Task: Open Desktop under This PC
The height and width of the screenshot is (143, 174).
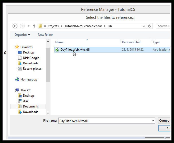Action: coord(28,96)
